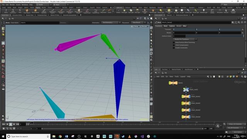Screen dimensions: 247x139
Task: Open the parameter gear settings icon
Action: pyautogui.click(x=232, y=22)
